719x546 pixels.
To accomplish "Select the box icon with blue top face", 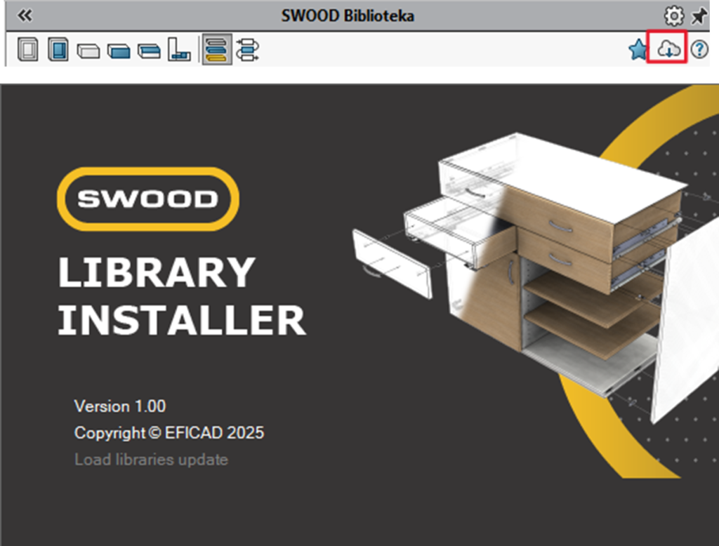I will pos(149,51).
